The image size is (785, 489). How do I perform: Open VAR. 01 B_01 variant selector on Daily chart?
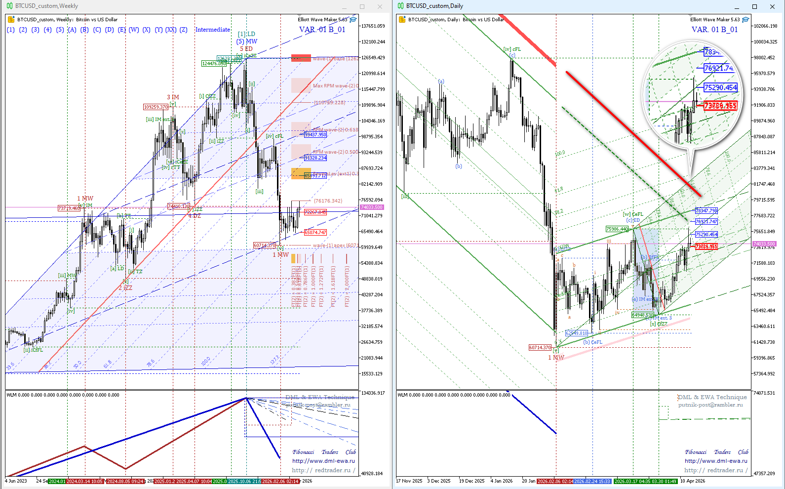coord(714,30)
